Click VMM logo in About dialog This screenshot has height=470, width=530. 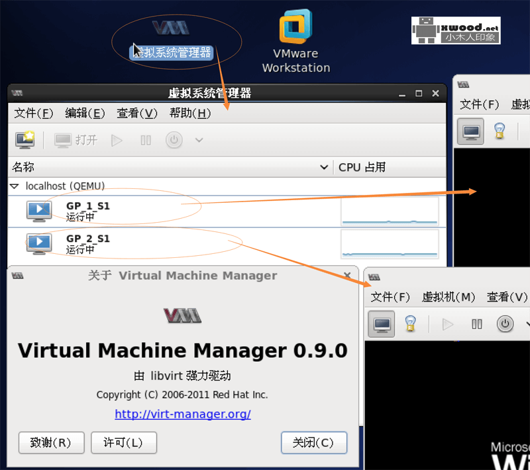coord(183,316)
